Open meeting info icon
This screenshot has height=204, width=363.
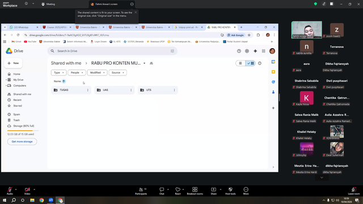26,3
